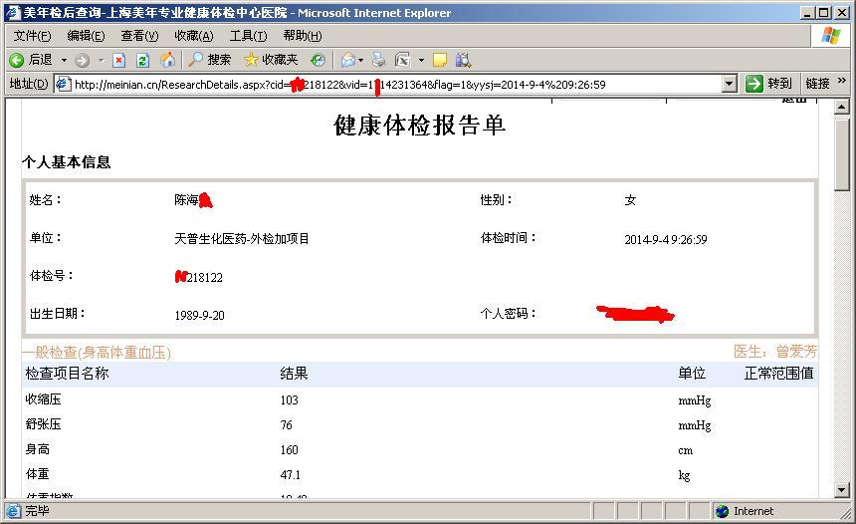
Task: Click the Mail envelope icon
Action: (348, 60)
